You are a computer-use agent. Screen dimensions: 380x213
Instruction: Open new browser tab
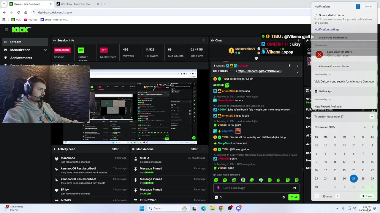click(x=105, y=4)
